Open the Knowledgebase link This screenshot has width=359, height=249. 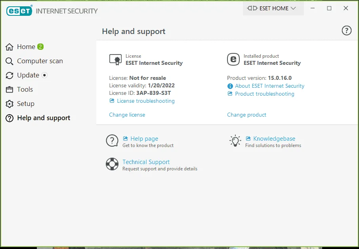tap(274, 139)
